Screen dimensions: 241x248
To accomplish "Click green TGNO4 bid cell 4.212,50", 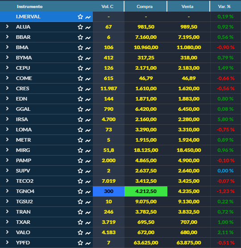I will 146,191.
